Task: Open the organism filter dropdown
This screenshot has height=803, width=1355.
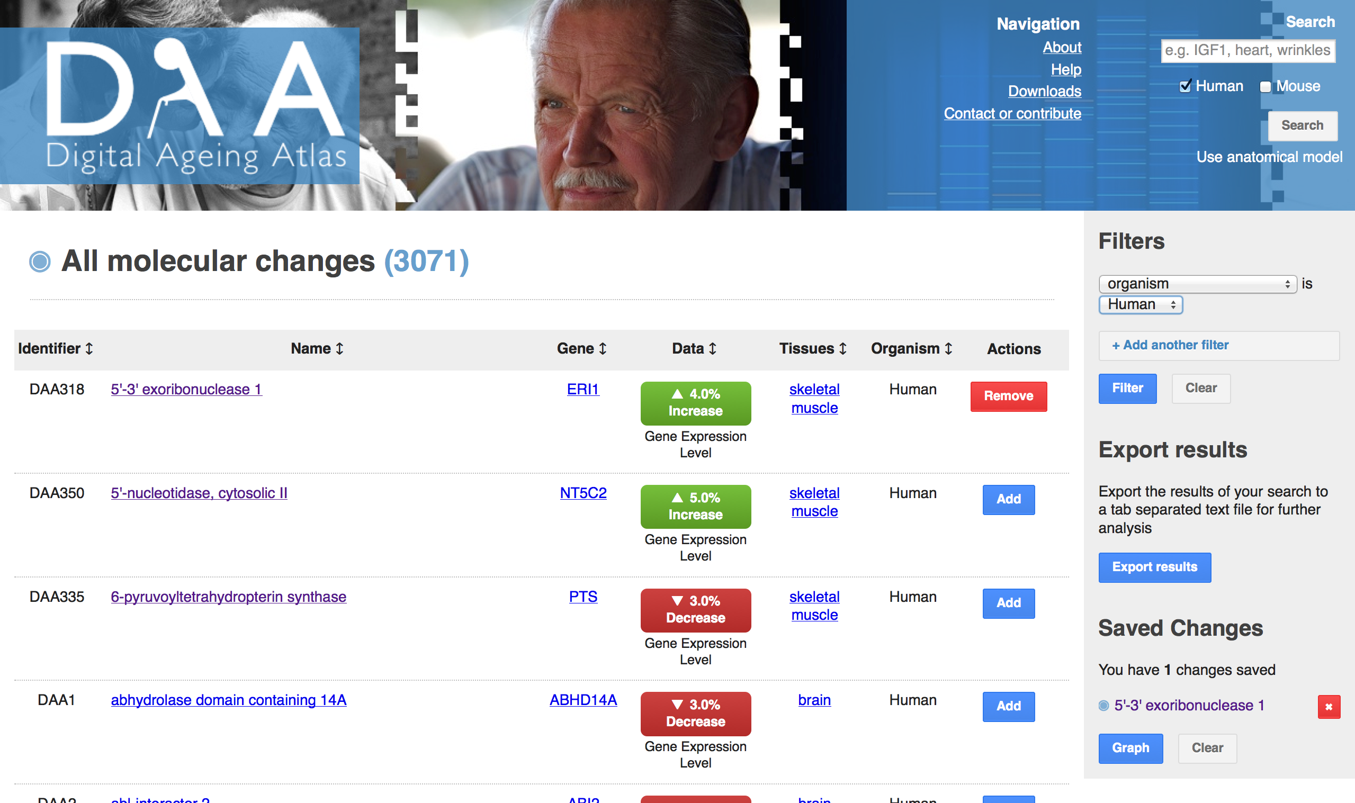Action: tap(1197, 283)
